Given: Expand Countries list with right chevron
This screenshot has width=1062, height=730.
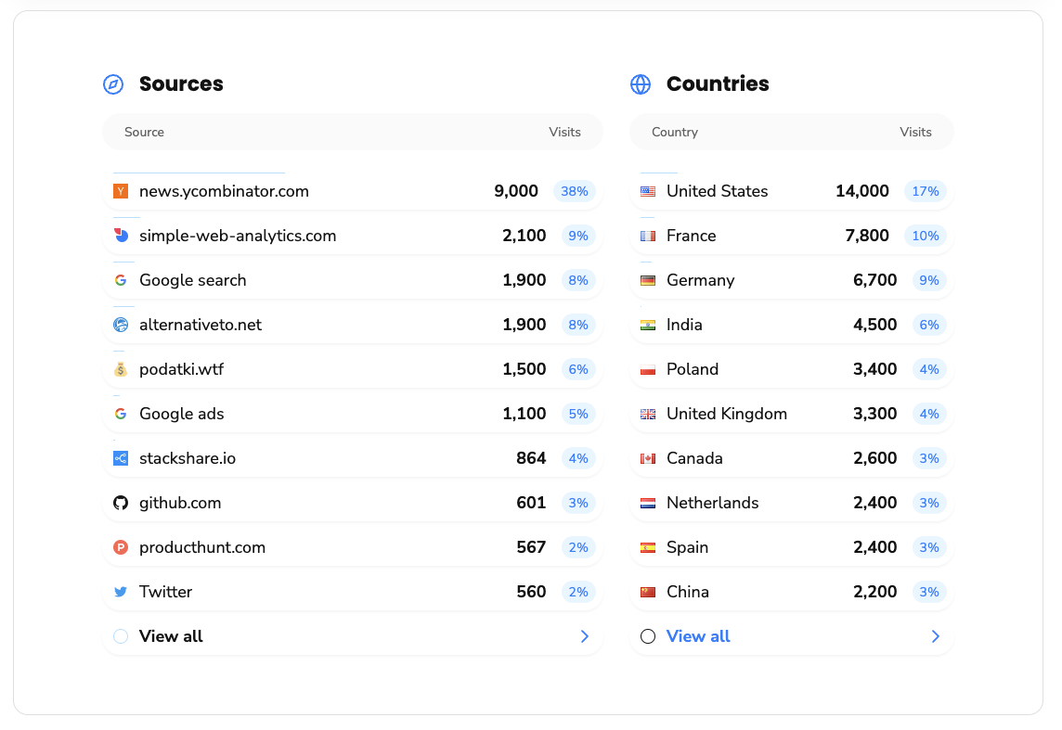Looking at the screenshot, I should click(936, 636).
